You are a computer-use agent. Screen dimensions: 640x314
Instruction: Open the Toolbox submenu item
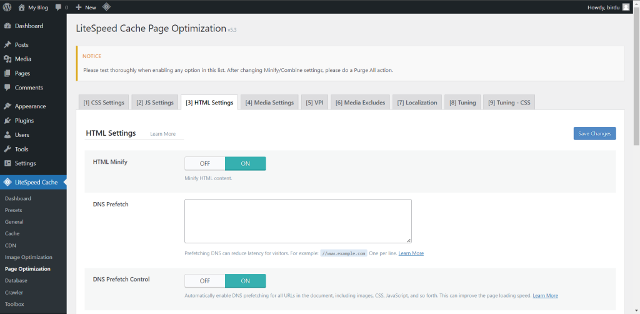tap(14, 304)
